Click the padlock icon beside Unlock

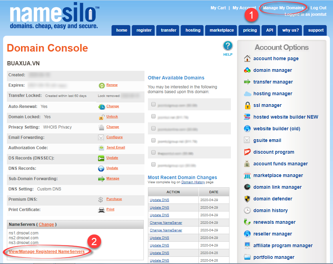coord(101,117)
